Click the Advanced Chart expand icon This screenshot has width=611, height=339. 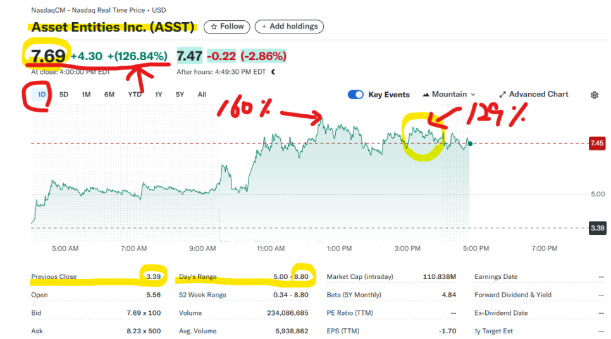click(502, 95)
